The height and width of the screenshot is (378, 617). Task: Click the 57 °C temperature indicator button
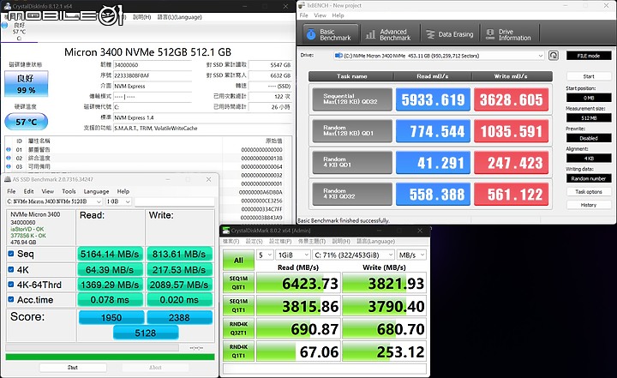point(27,122)
